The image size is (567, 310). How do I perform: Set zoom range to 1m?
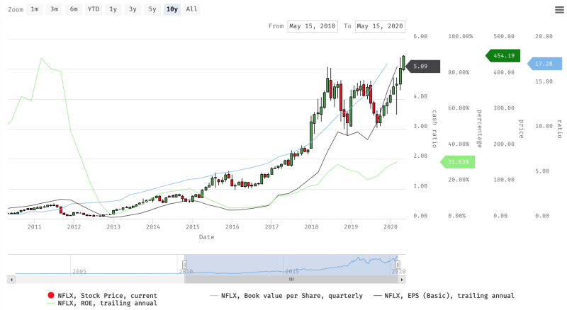tap(35, 9)
